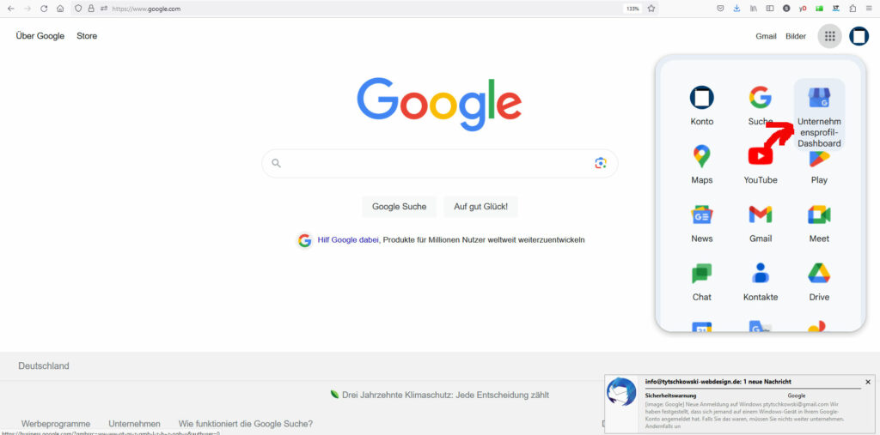The height and width of the screenshot is (435, 880).
Task: Start search by image with the Lens icon
Action: coord(601,163)
